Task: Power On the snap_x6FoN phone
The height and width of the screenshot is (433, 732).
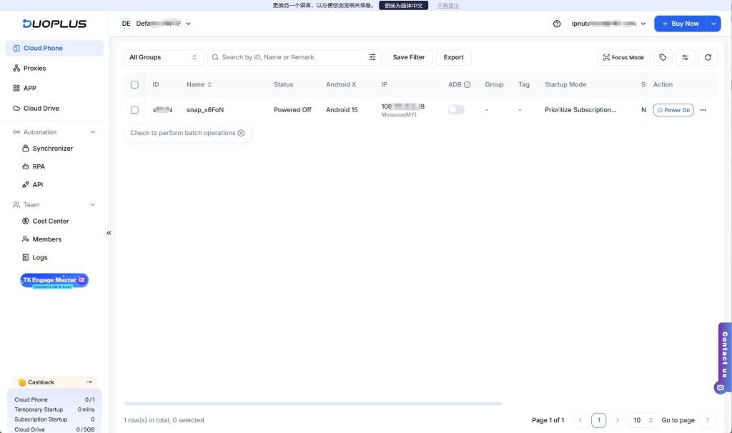Action: 673,110
